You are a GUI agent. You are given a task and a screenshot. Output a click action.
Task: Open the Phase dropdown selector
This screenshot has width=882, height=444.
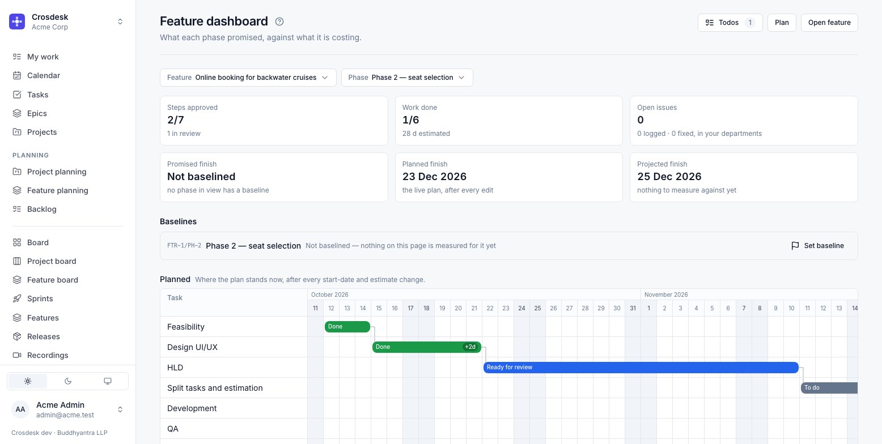tap(407, 78)
